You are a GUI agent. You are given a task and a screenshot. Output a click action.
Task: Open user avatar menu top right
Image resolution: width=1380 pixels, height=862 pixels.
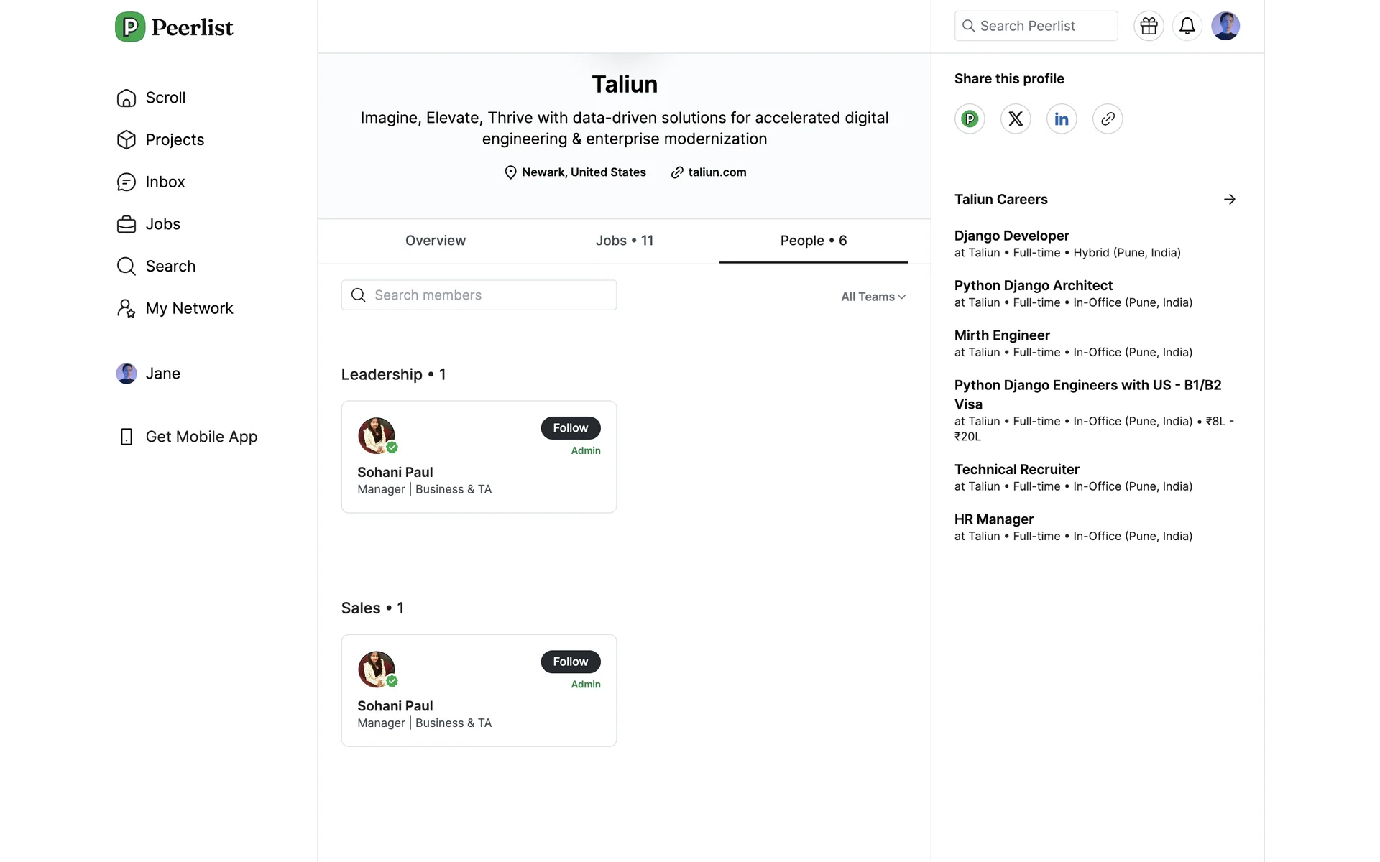pyautogui.click(x=1225, y=26)
